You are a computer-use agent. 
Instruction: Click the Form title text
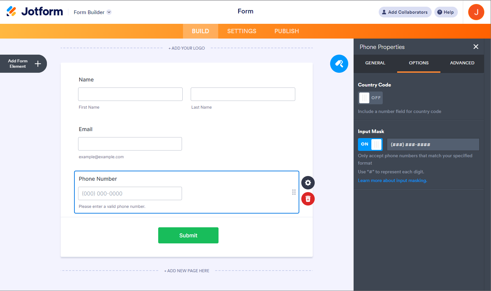coord(245,11)
